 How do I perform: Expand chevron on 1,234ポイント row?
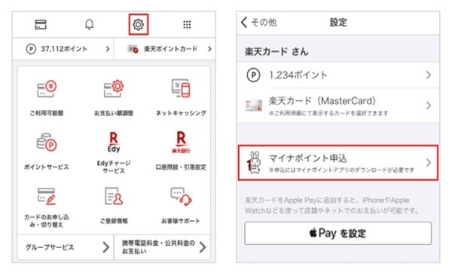pos(429,75)
